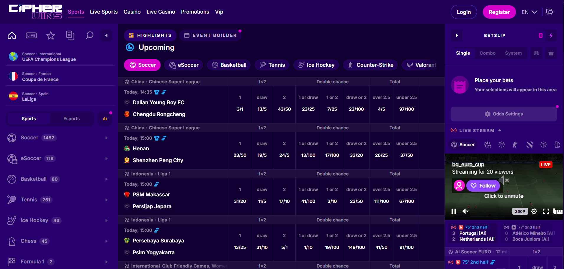The image size is (564, 269).
Task: Open LaLiga league link
Action: [x=29, y=99]
